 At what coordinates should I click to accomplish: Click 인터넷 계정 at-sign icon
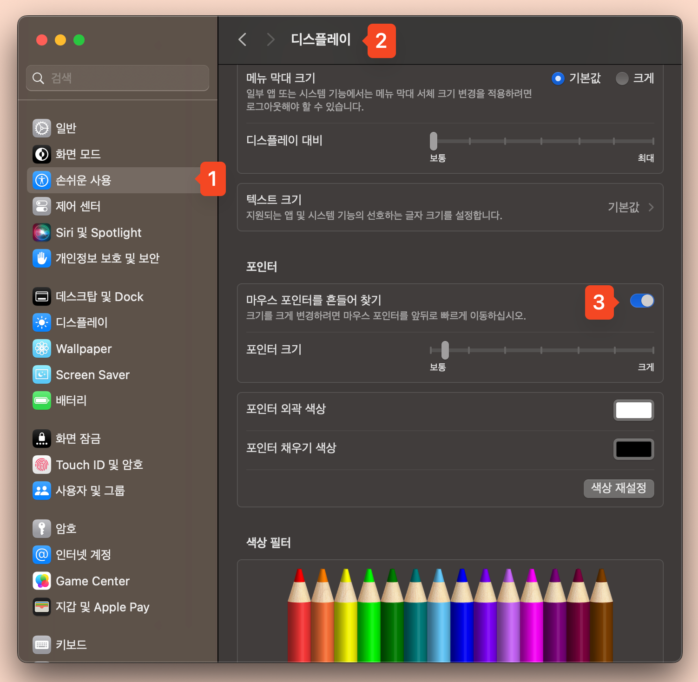tap(42, 555)
